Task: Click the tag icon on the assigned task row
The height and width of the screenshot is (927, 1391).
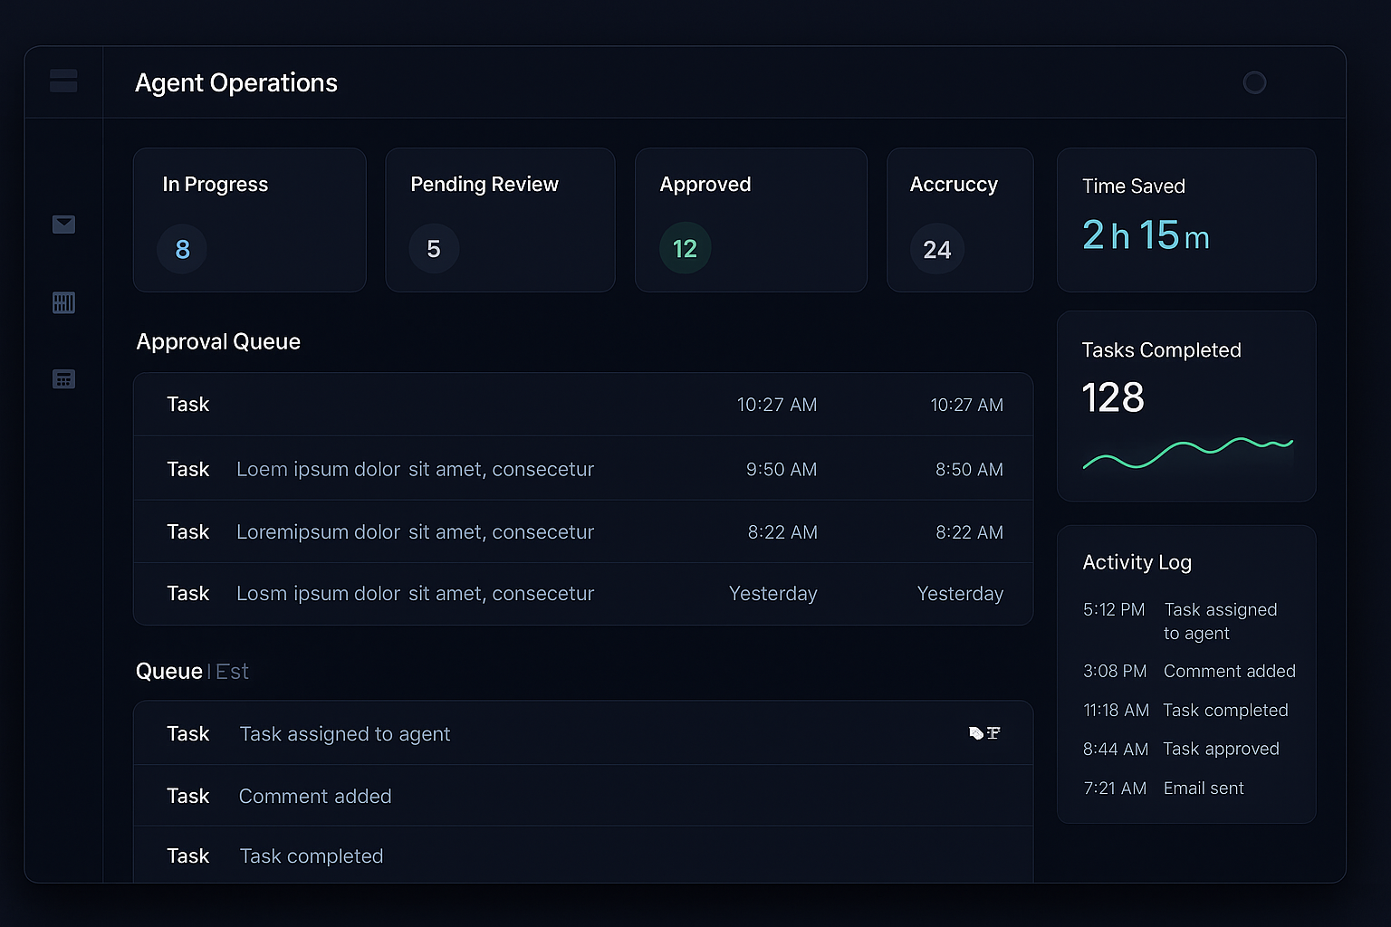Action: coord(975,733)
